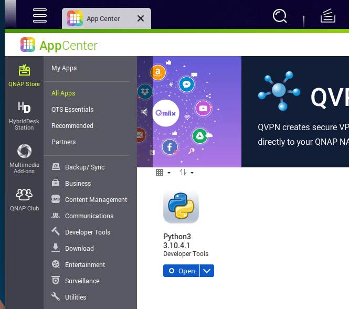The image size is (349, 309).
Task: Open the background tasks stacked-lines icon
Action: click(x=328, y=16)
